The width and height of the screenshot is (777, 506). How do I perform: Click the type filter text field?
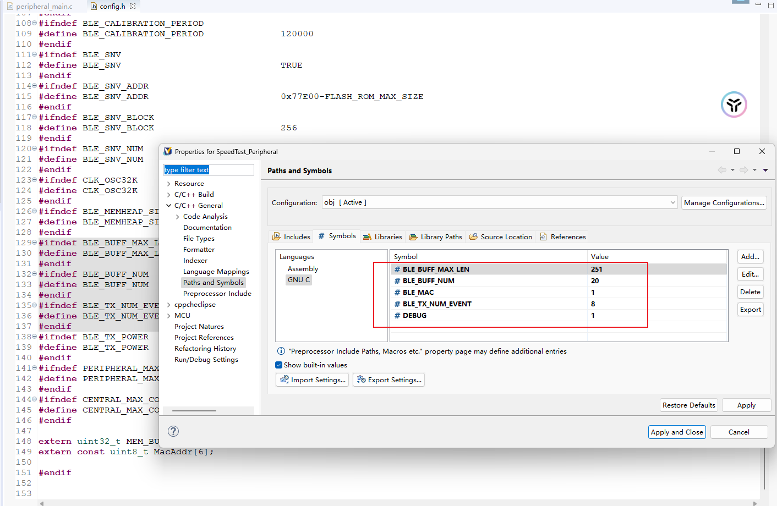coord(209,169)
